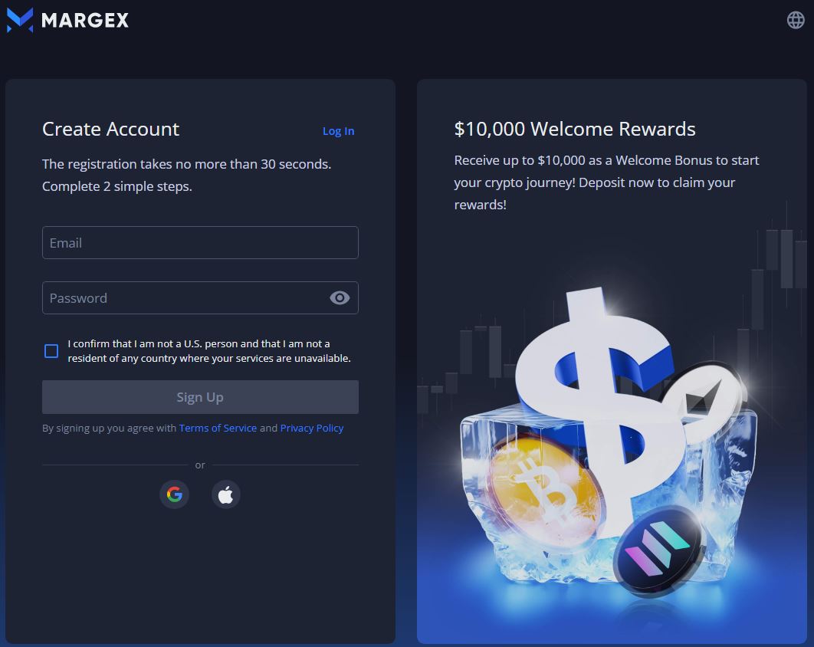Sign up with Apple icon
814x647 pixels.
(x=226, y=494)
